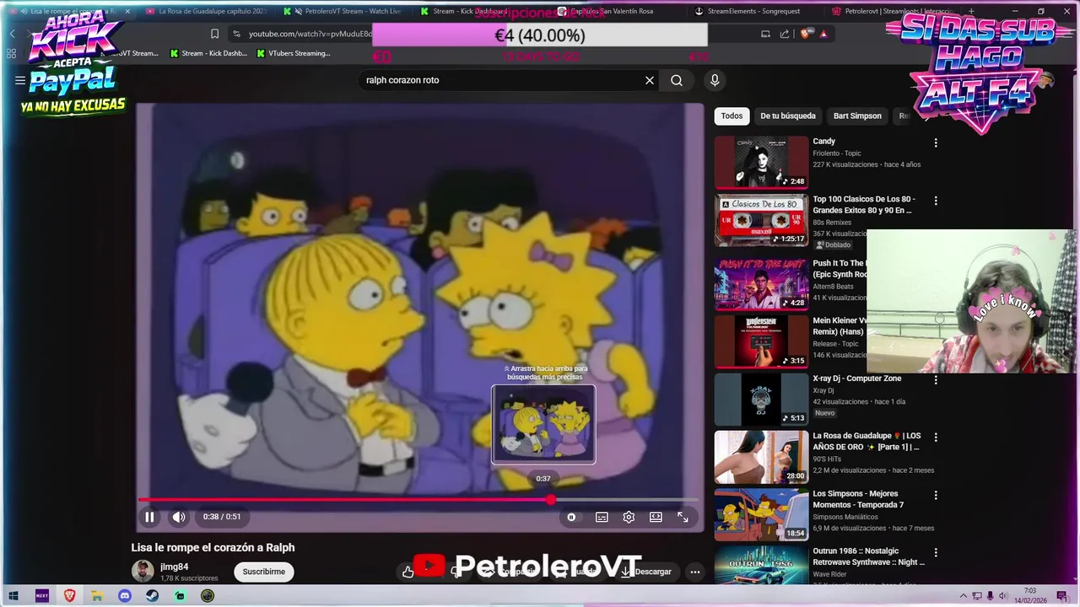The width and height of the screenshot is (1080, 607).
Task: Open 'Stream - Kick Dashb...' bookmark
Action: [x=208, y=53]
